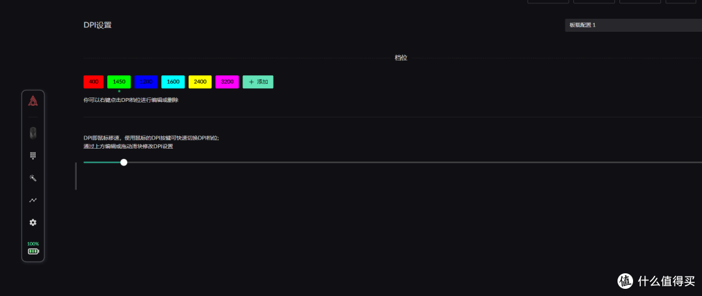Click the 档位 section label
This screenshot has width=702, height=296.
click(400, 58)
